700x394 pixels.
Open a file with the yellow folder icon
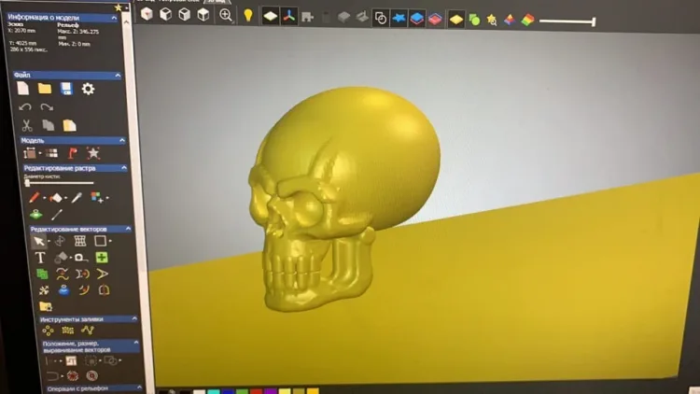click(x=45, y=88)
